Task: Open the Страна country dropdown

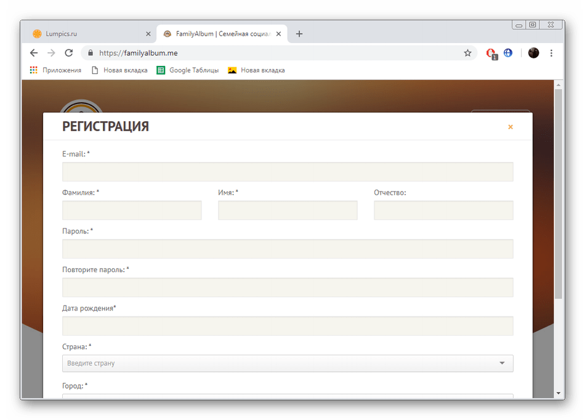Action: pos(288,363)
